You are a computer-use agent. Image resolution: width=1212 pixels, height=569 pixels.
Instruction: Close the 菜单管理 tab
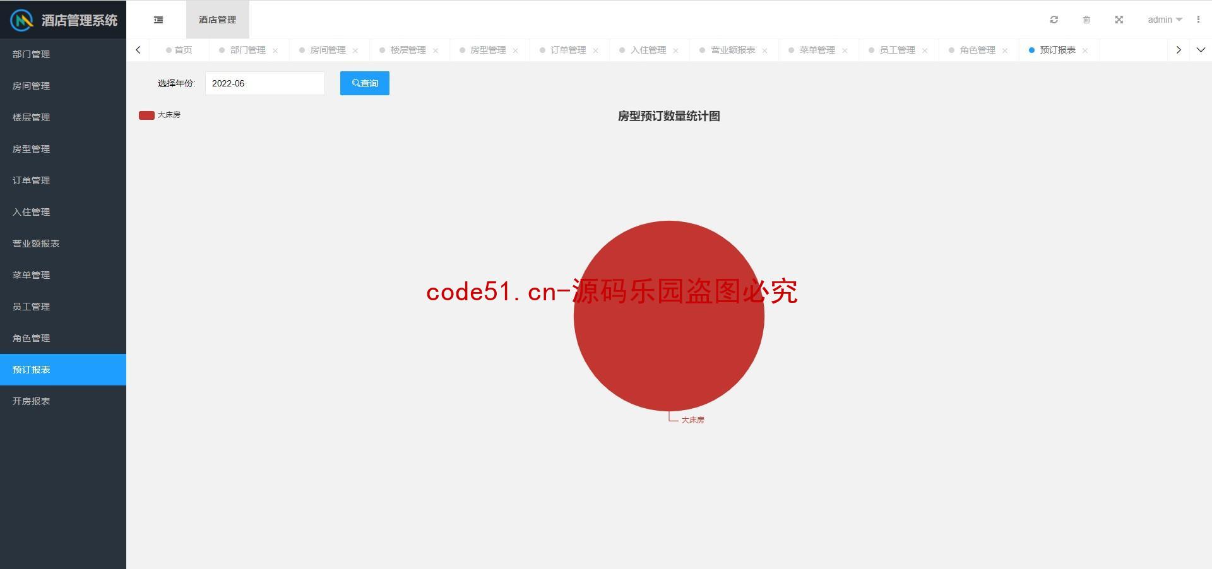pyautogui.click(x=845, y=50)
